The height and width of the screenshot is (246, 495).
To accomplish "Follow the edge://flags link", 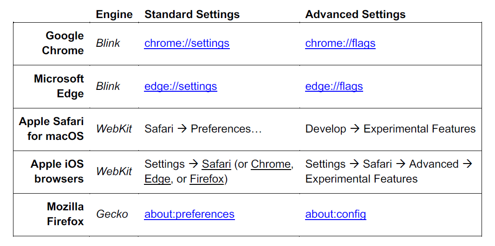I will [x=334, y=87].
